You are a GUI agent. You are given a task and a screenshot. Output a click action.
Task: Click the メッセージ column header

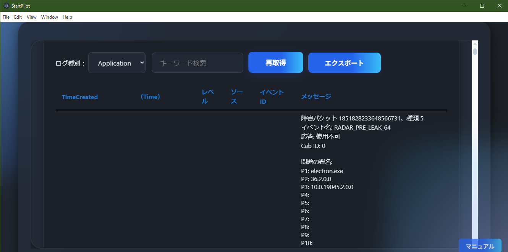pyautogui.click(x=316, y=96)
